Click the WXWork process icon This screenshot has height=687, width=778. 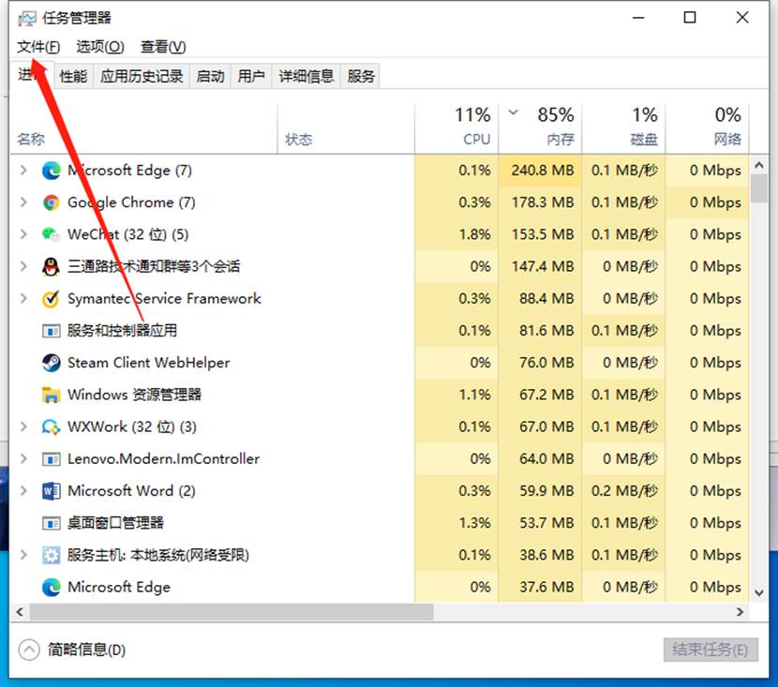coord(52,426)
